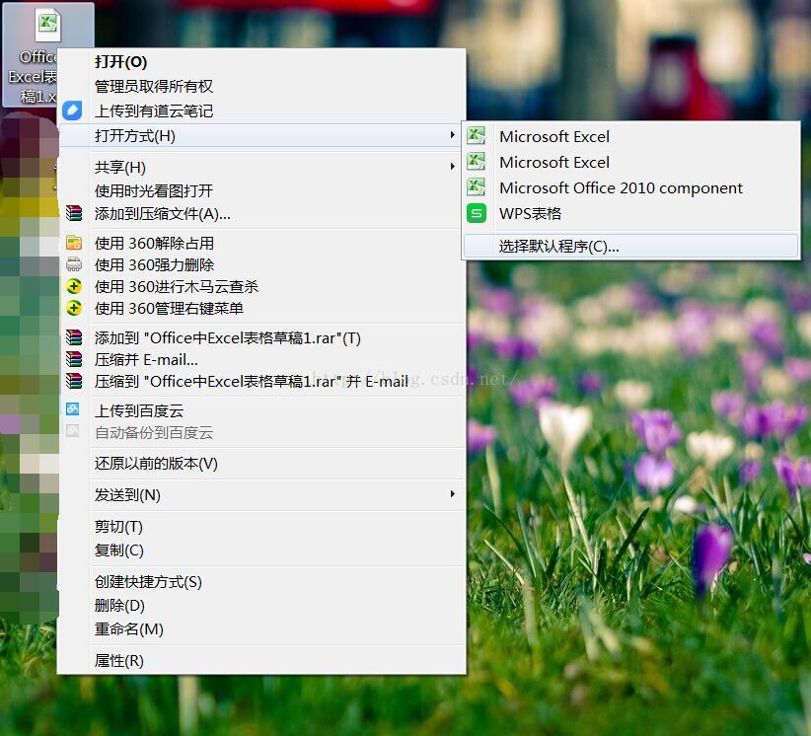Select 还原以前的版本(V)
811x736 pixels.
pyautogui.click(x=262, y=464)
